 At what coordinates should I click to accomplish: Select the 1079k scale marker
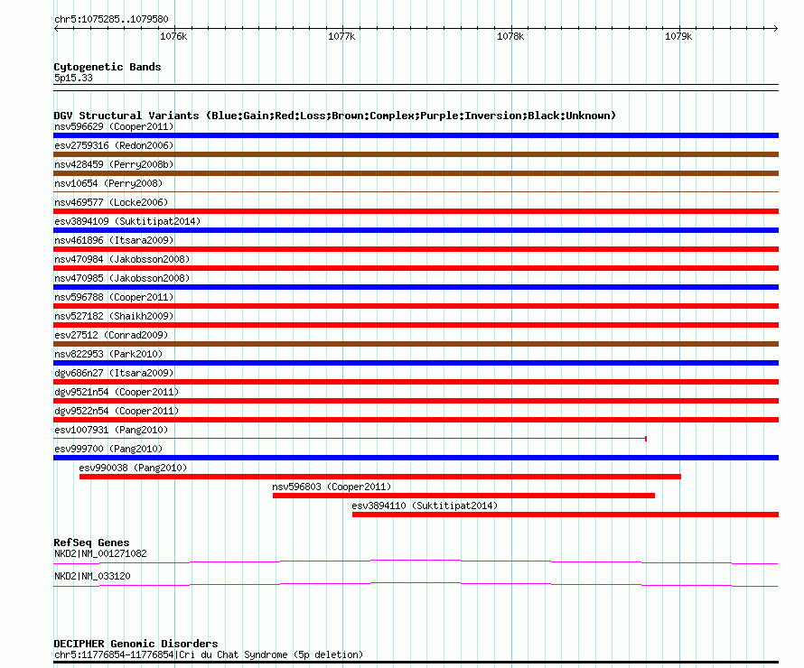tap(678, 37)
